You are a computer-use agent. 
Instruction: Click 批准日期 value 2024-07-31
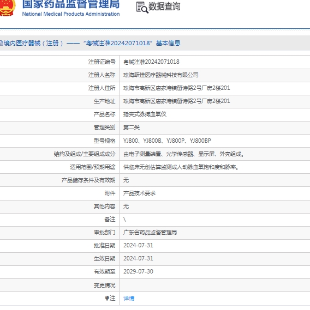click(138, 246)
